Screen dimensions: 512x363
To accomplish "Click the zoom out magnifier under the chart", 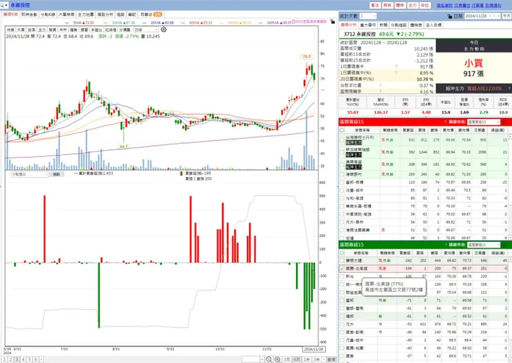I will (268, 359).
